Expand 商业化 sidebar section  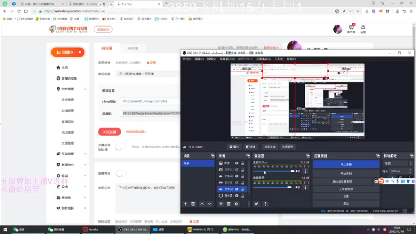85,198
